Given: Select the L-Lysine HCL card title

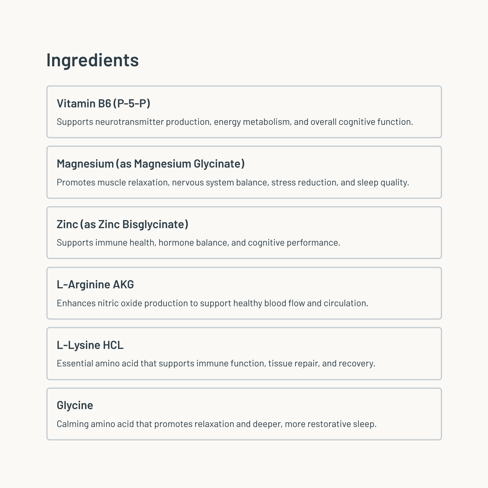Looking at the screenshot, I should point(90,345).
